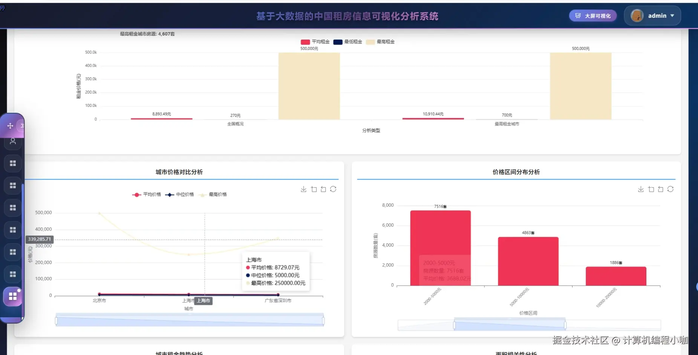
Task: Toggle the 平均价格 line series legend
Action: coord(147,195)
